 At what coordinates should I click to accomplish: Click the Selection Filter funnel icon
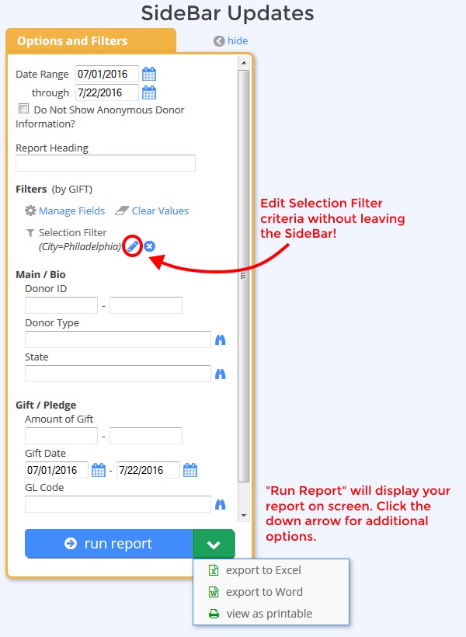click(x=30, y=233)
